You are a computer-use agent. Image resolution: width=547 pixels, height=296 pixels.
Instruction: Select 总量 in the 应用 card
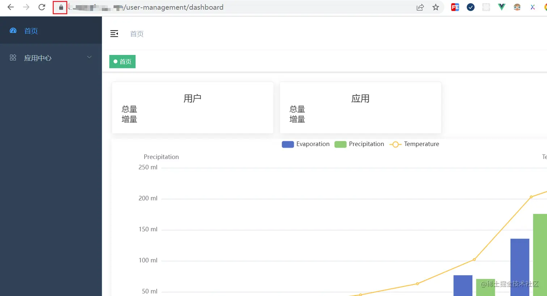[297, 109]
